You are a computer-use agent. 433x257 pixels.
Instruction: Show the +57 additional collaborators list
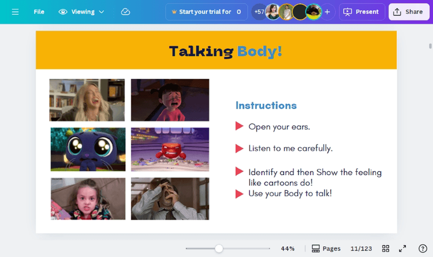(259, 12)
